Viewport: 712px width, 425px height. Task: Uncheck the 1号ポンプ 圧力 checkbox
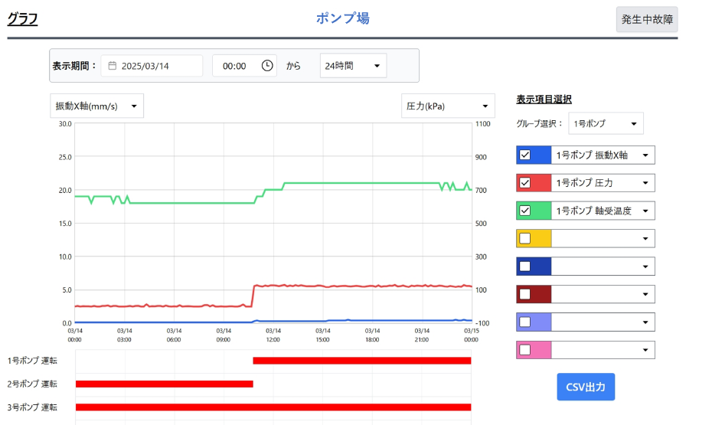[525, 183]
